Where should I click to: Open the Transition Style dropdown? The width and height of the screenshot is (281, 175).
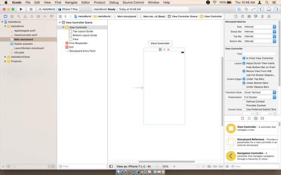pyautogui.click(x=259, y=92)
